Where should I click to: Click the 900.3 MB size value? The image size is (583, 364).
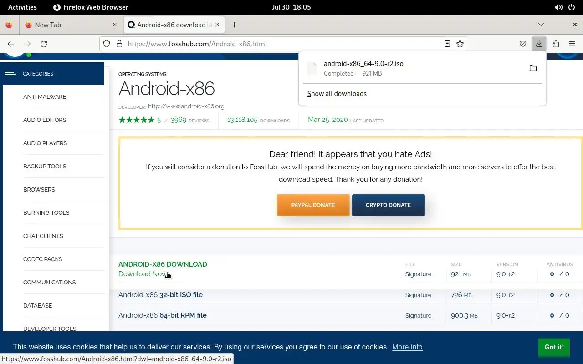click(464, 315)
